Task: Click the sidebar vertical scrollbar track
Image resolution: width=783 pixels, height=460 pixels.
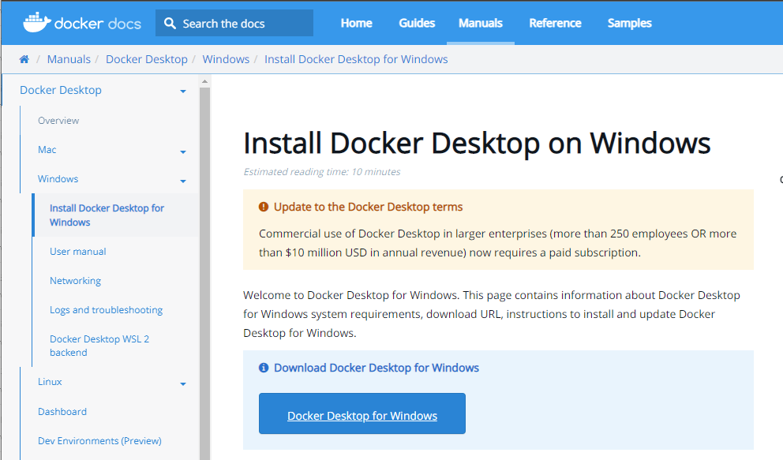Action: pos(204,274)
